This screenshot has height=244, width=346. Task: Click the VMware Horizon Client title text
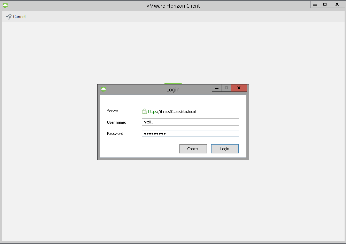[173, 6]
